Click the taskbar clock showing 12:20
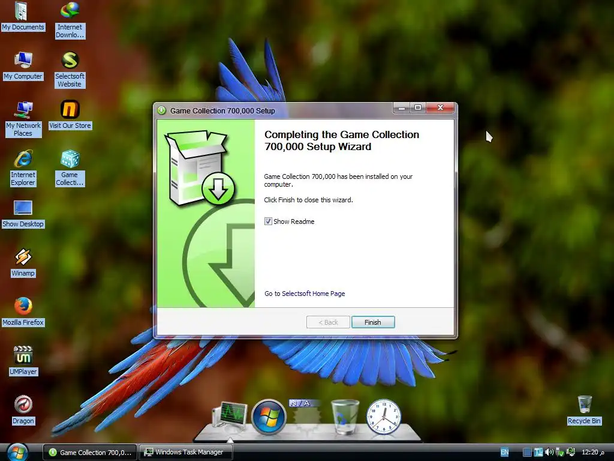Screen dimensions: 614x461 pos(593,453)
